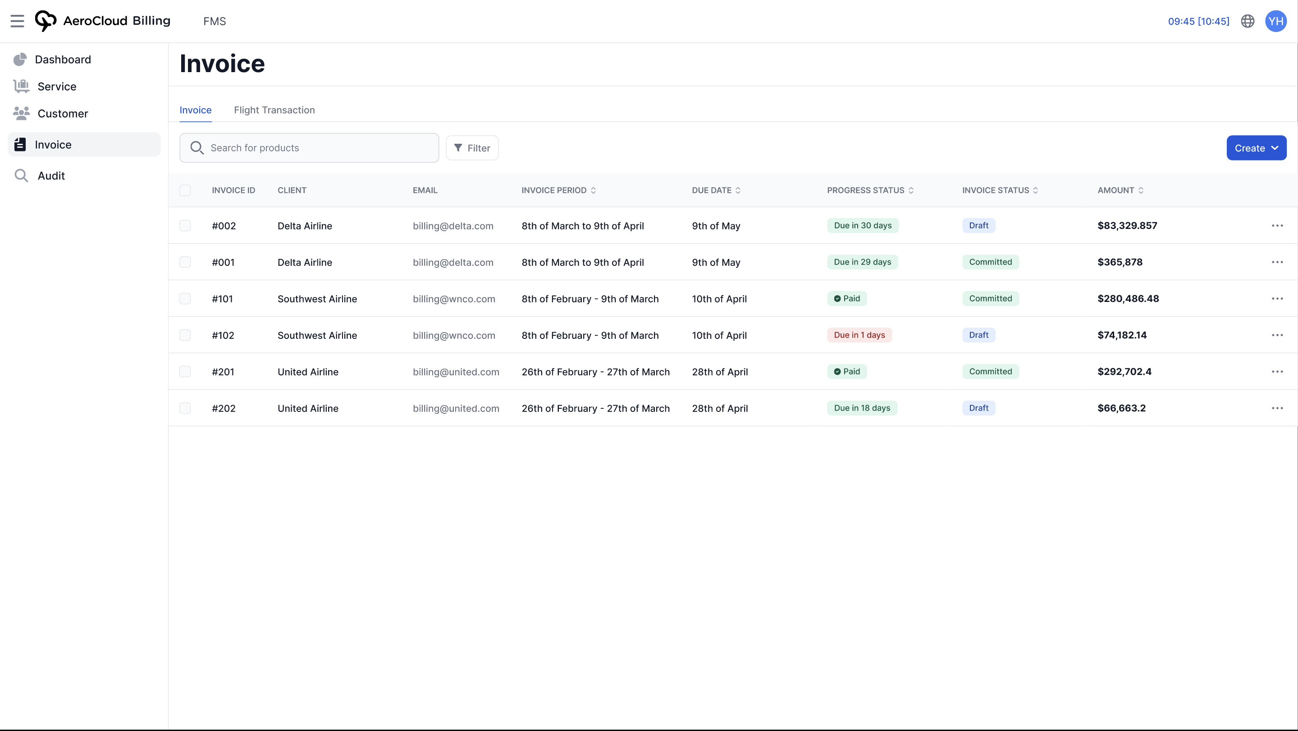Open row actions menu for invoice #202
Image resolution: width=1298 pixels, height=731 pixels.
(1278, 408)
